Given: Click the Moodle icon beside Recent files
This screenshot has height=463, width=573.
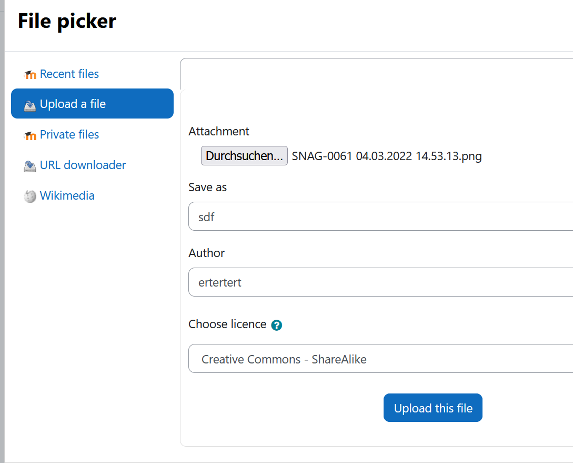Looking at the screenshot, I should click(30, 75).
